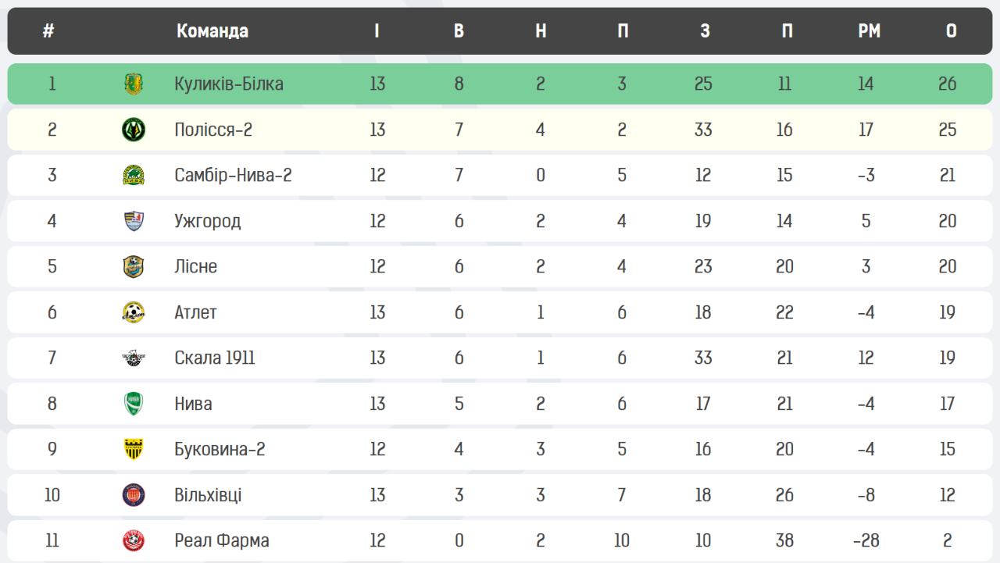Click the Реал Фарма red logo
The width and height of the screenshot is (1000, 563).
point(134,540)
